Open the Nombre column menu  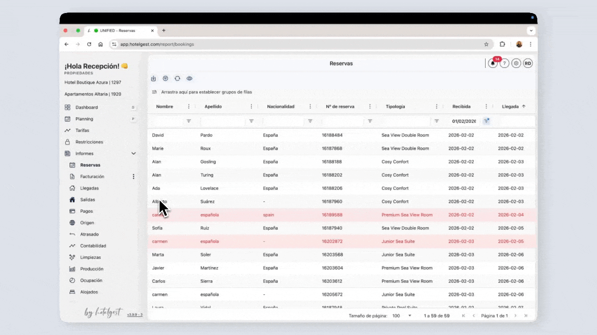[x=189, y=107]
